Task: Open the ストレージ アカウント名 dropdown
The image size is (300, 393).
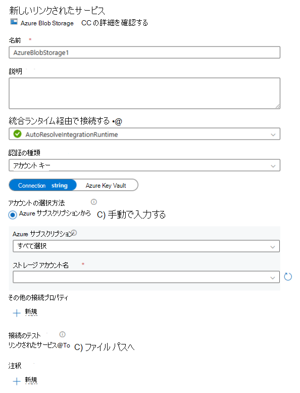Action: pyautogui.click(x=146, y=277)
